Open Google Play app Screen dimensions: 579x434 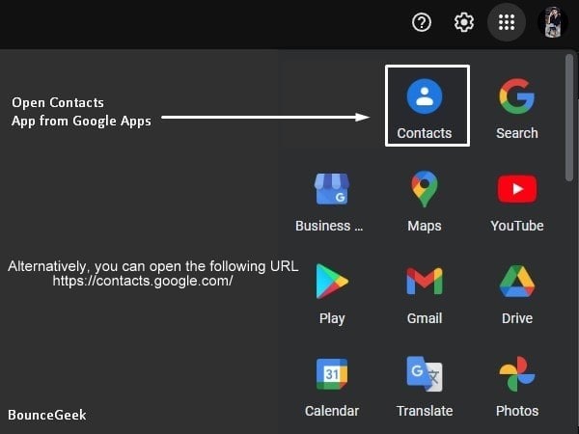331,294
